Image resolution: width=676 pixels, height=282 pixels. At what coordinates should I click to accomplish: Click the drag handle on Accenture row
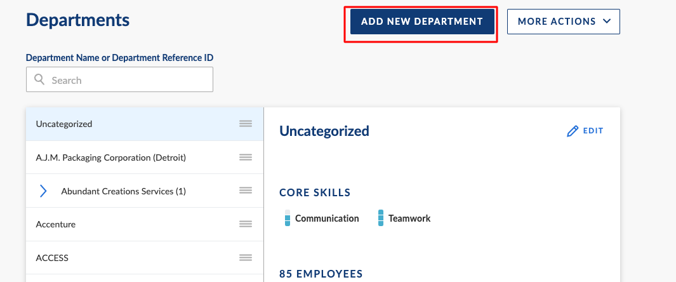[245, 224]
